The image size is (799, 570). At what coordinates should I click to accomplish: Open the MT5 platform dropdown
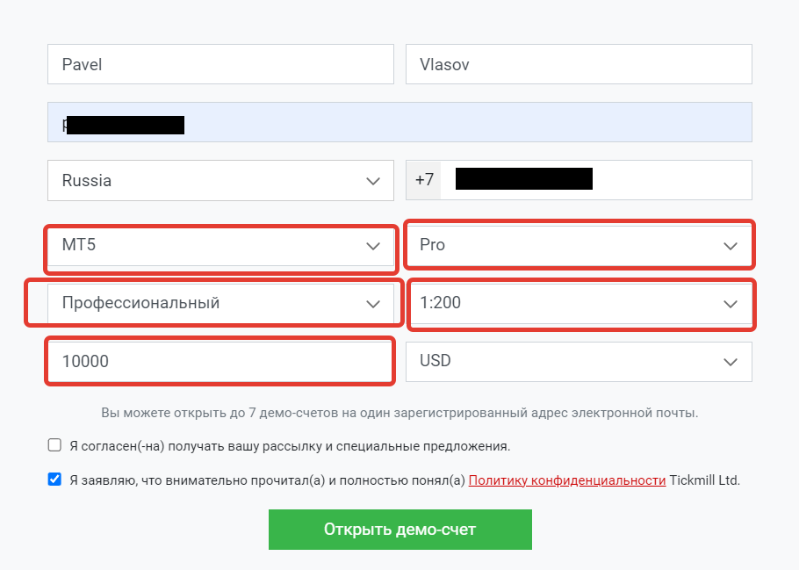click(x=220, y=246)
